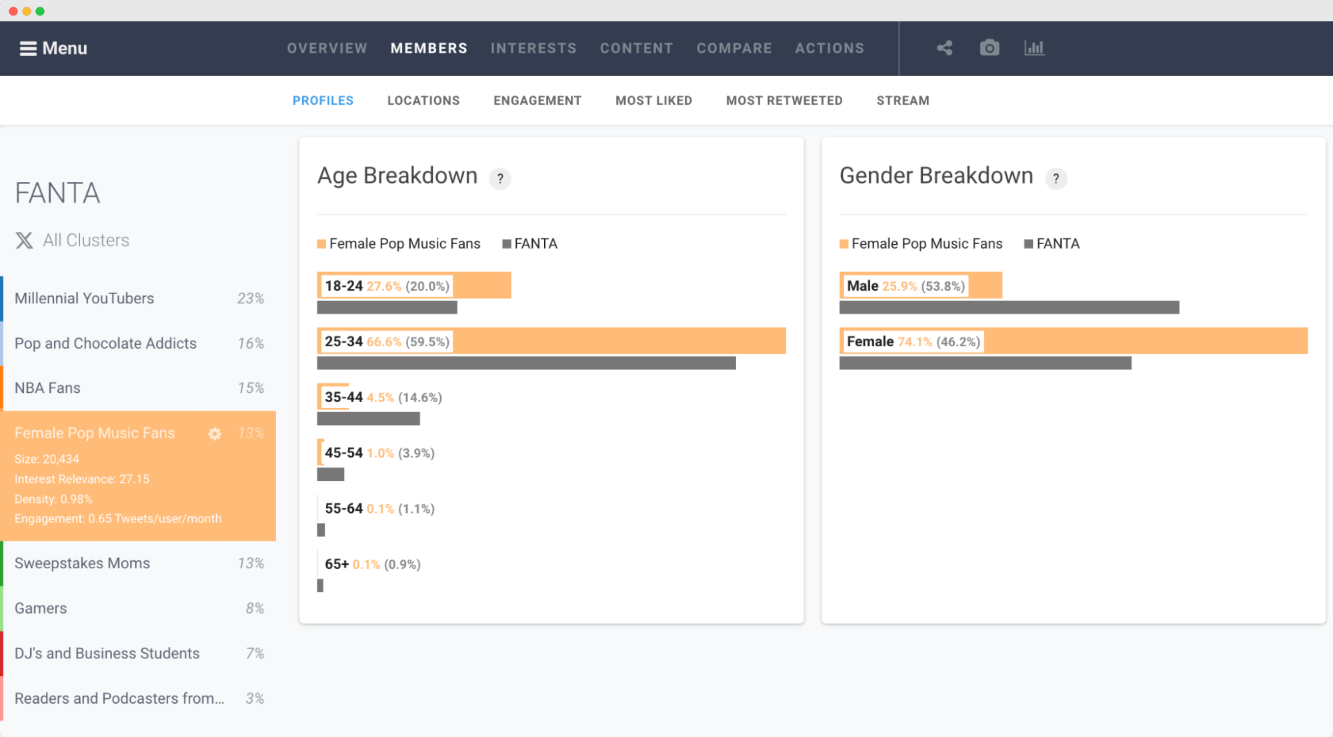Take a snapshot with the camera icon

990,48
